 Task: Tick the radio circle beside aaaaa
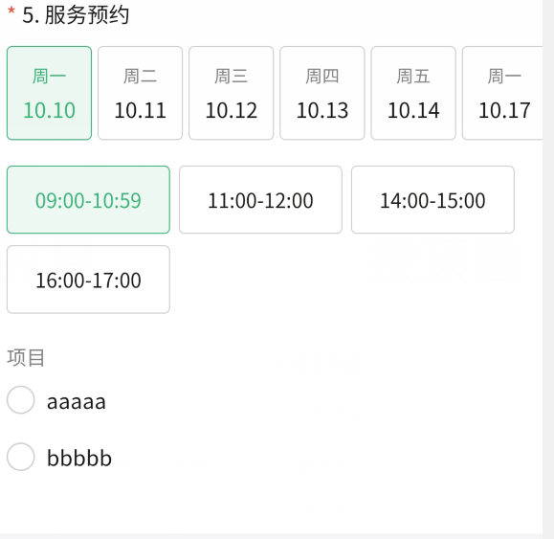21,400
